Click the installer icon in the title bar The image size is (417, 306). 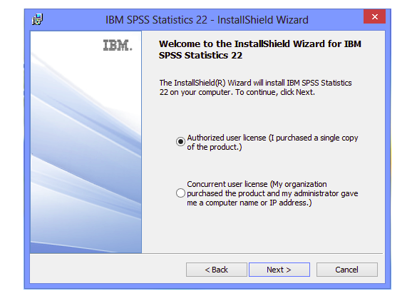pos(38,19)
